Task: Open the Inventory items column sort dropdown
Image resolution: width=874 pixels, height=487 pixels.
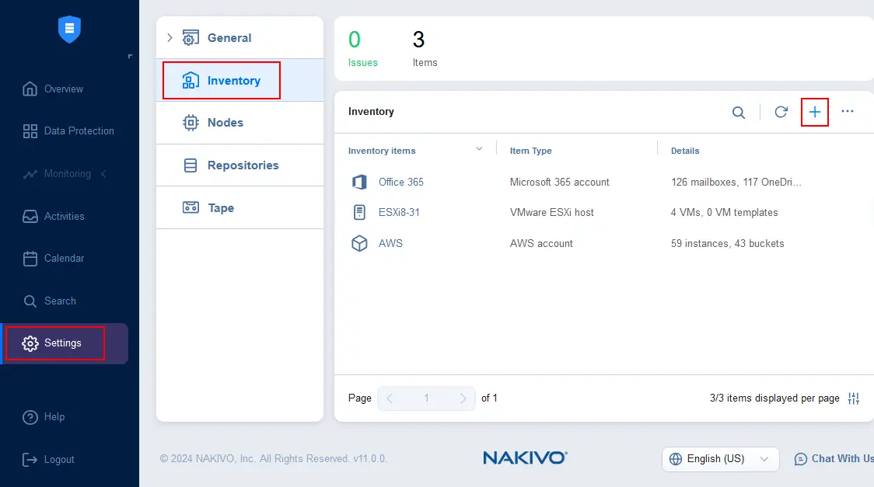Action: point(479,148)
